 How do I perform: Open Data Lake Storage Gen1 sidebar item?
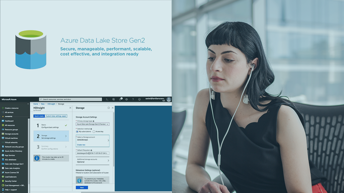coord(12,164)
